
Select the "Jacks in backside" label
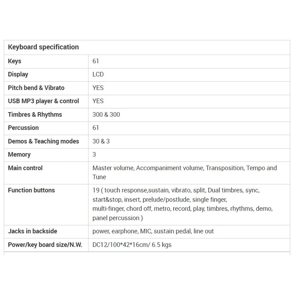33,231
